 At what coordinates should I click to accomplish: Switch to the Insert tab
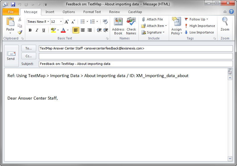pyautogui.click(x=50, y=12)
